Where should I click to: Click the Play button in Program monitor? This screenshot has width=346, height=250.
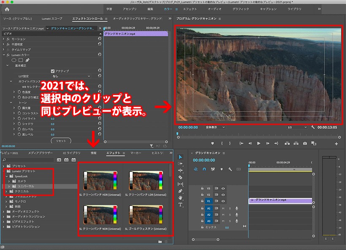tap(259, 143)
